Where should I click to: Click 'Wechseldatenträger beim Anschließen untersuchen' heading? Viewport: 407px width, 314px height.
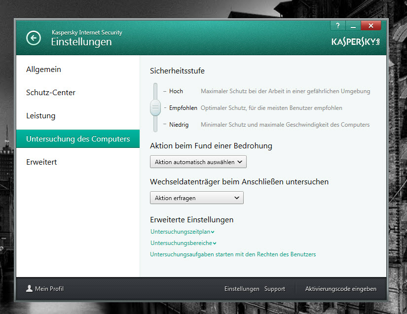[239, 182]
